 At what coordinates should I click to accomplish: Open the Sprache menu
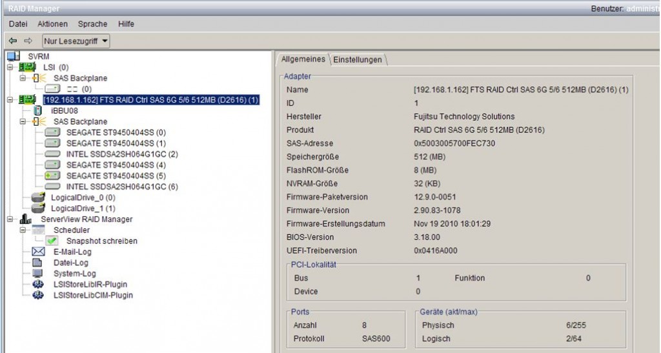(92, 24)
